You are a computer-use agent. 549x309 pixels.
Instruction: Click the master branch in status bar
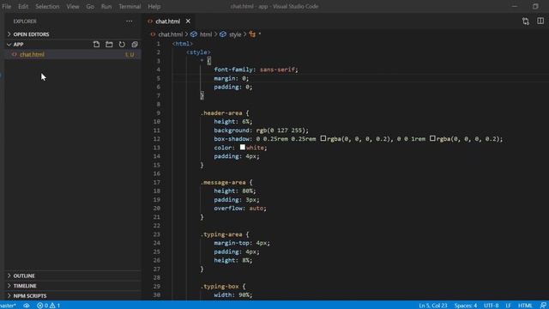point(8,306)
